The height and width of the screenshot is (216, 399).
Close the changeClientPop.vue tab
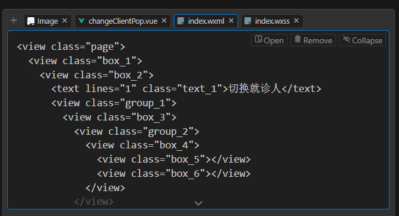(164, 21)
